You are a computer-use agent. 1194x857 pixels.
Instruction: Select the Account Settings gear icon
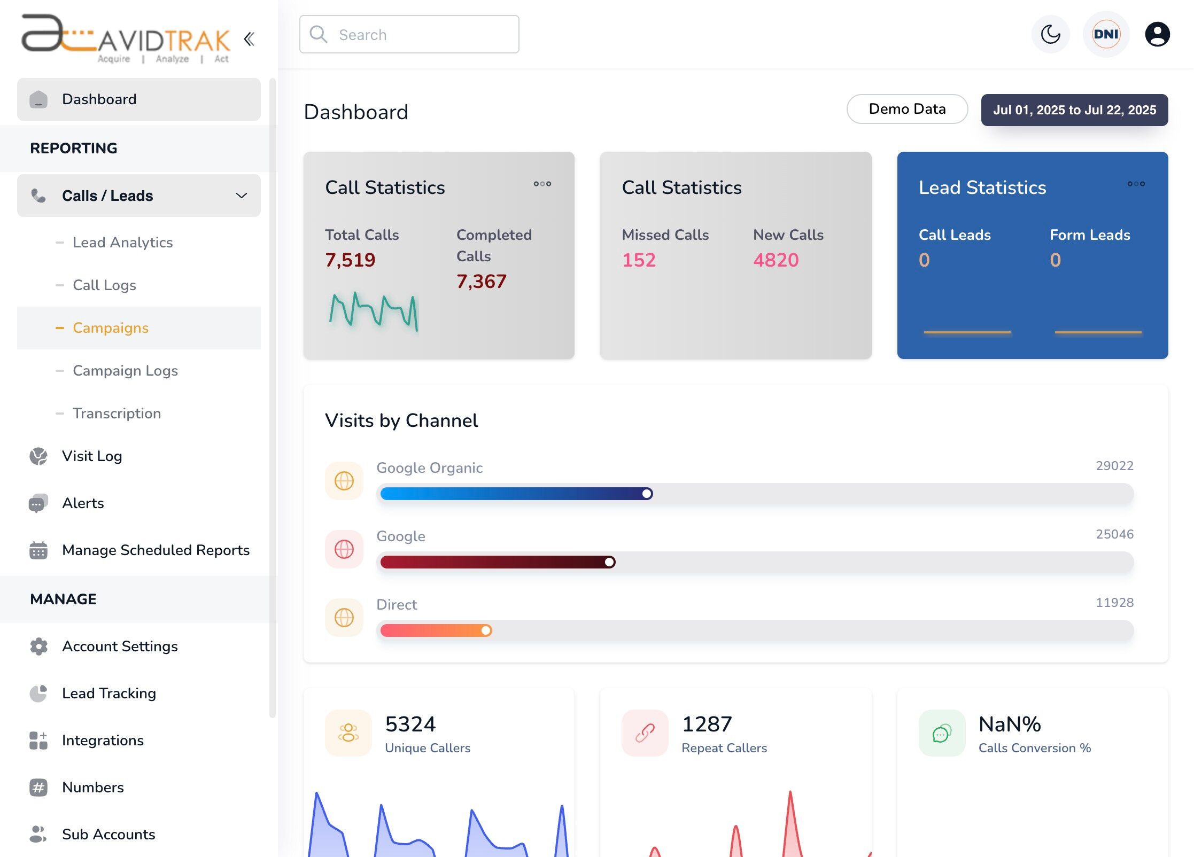[x=38, y=646]
